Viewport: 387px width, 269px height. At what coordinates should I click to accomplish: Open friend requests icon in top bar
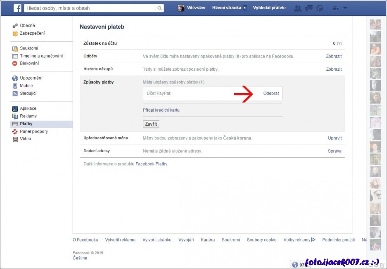297,8
